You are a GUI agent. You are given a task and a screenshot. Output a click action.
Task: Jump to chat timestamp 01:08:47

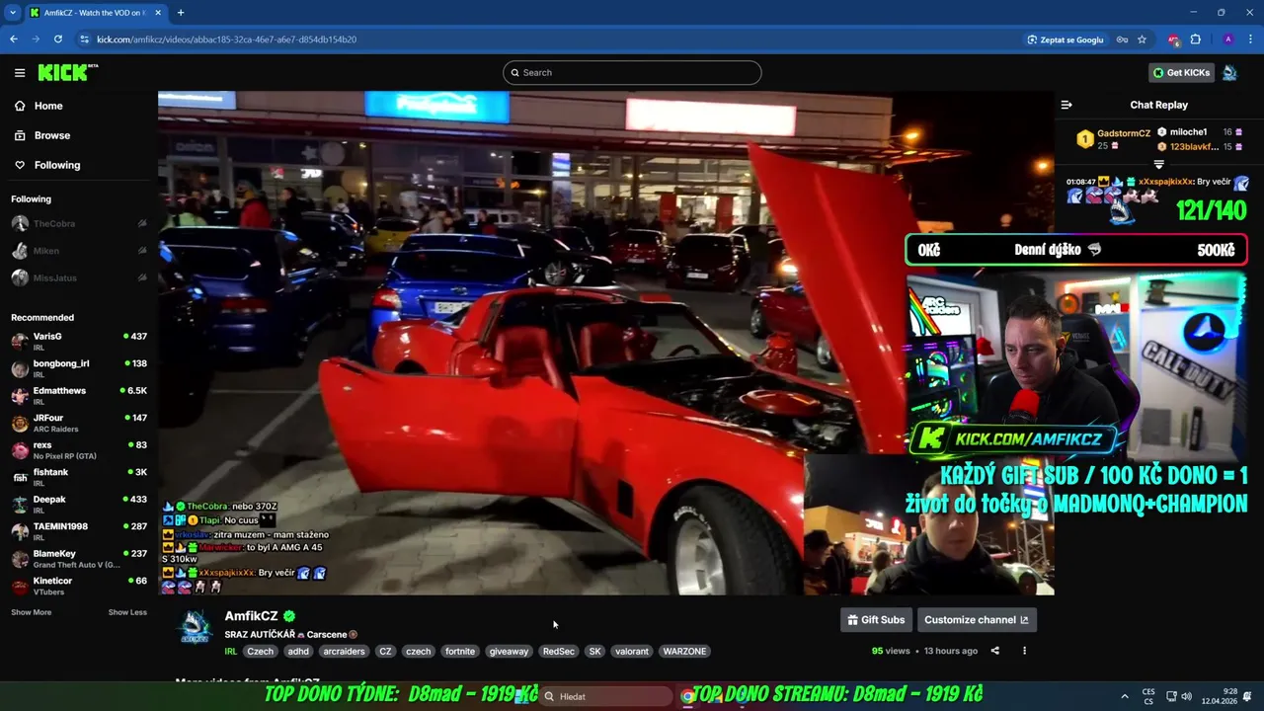tap(1081, 182)
